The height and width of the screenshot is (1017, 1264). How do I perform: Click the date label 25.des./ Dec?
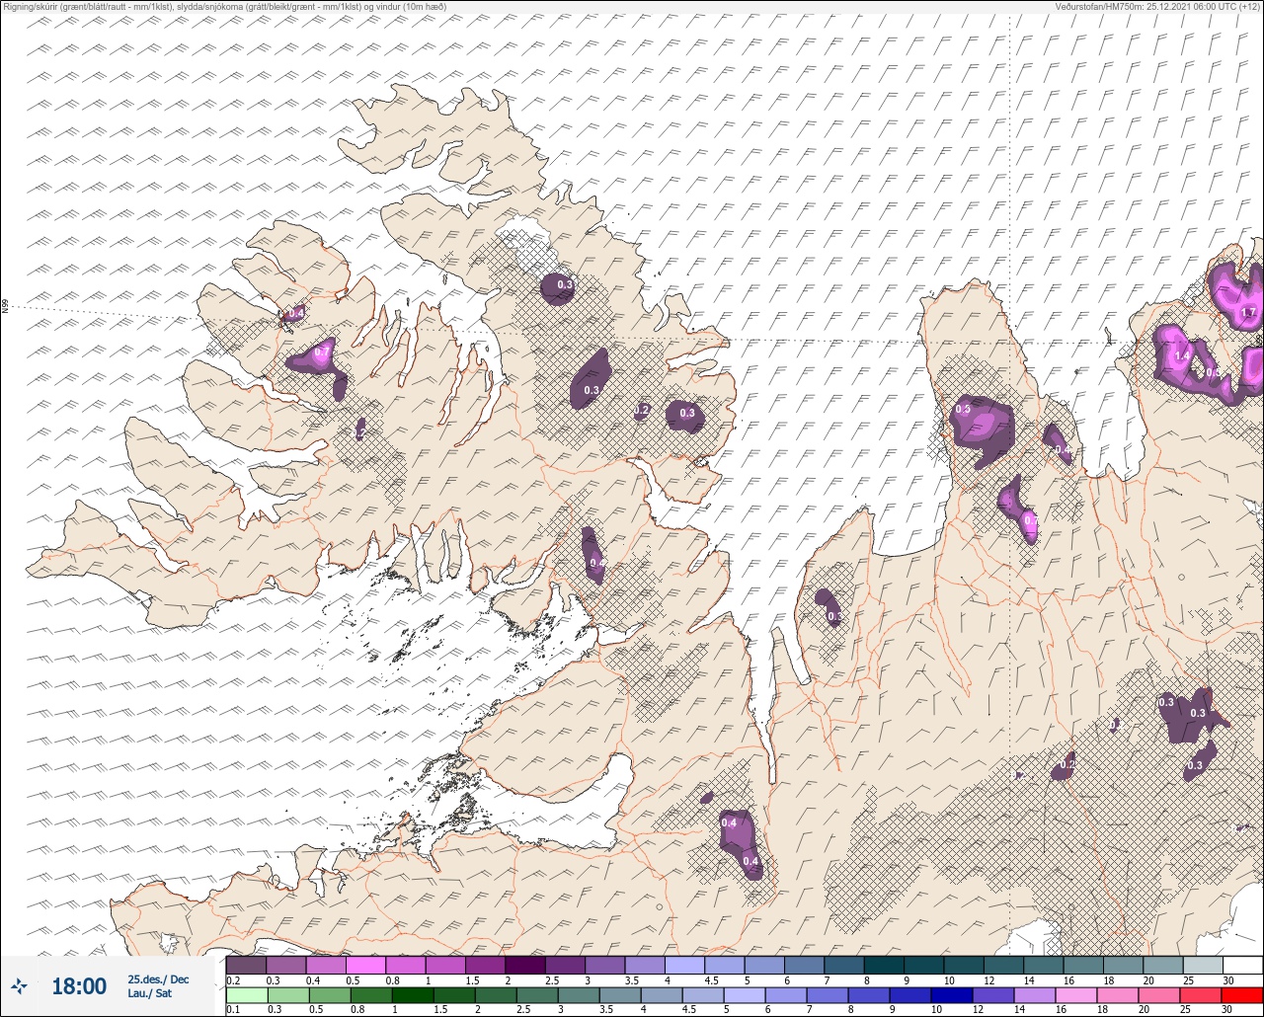point(157,978)
